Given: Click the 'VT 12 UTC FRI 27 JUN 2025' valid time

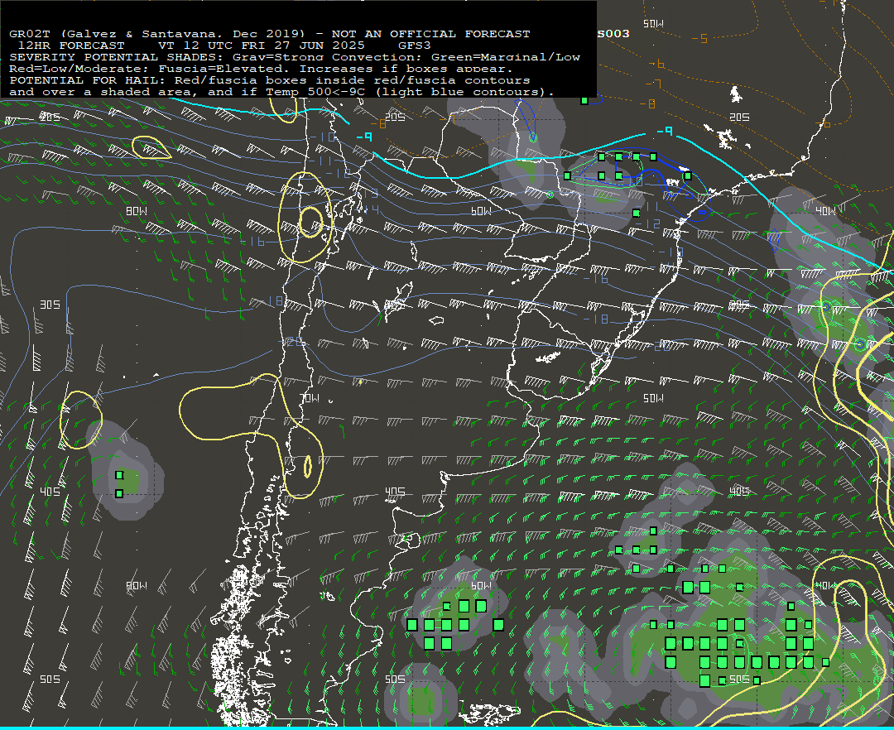Looking at the screenshot, I should coord(261,46).
